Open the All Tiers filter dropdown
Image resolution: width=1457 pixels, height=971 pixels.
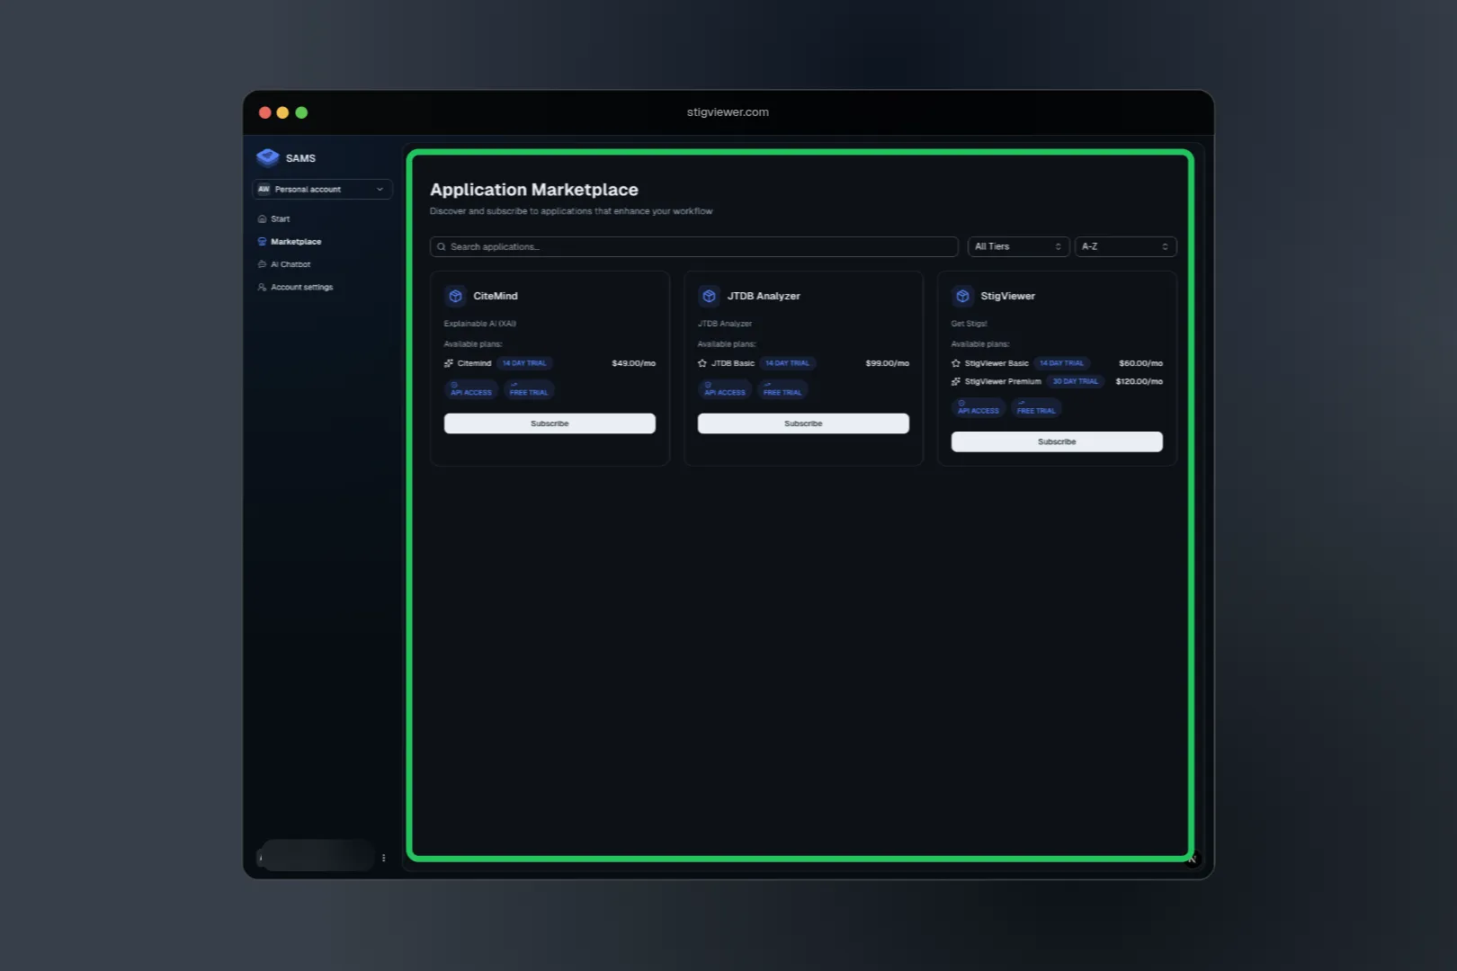(1016, 245)
